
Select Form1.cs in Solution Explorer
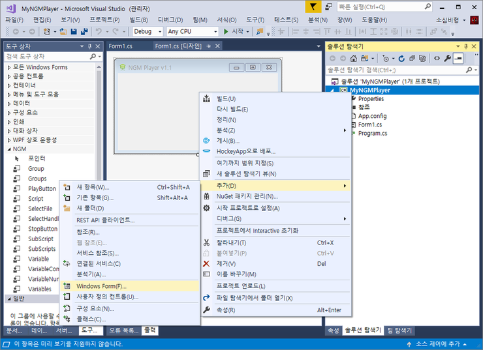[369, 124]
